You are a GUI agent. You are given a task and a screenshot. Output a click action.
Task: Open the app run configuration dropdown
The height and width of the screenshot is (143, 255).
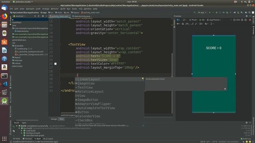[202, 12]
